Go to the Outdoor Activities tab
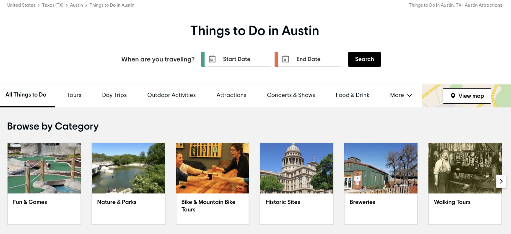511x234 pixels. coord(171,95)
